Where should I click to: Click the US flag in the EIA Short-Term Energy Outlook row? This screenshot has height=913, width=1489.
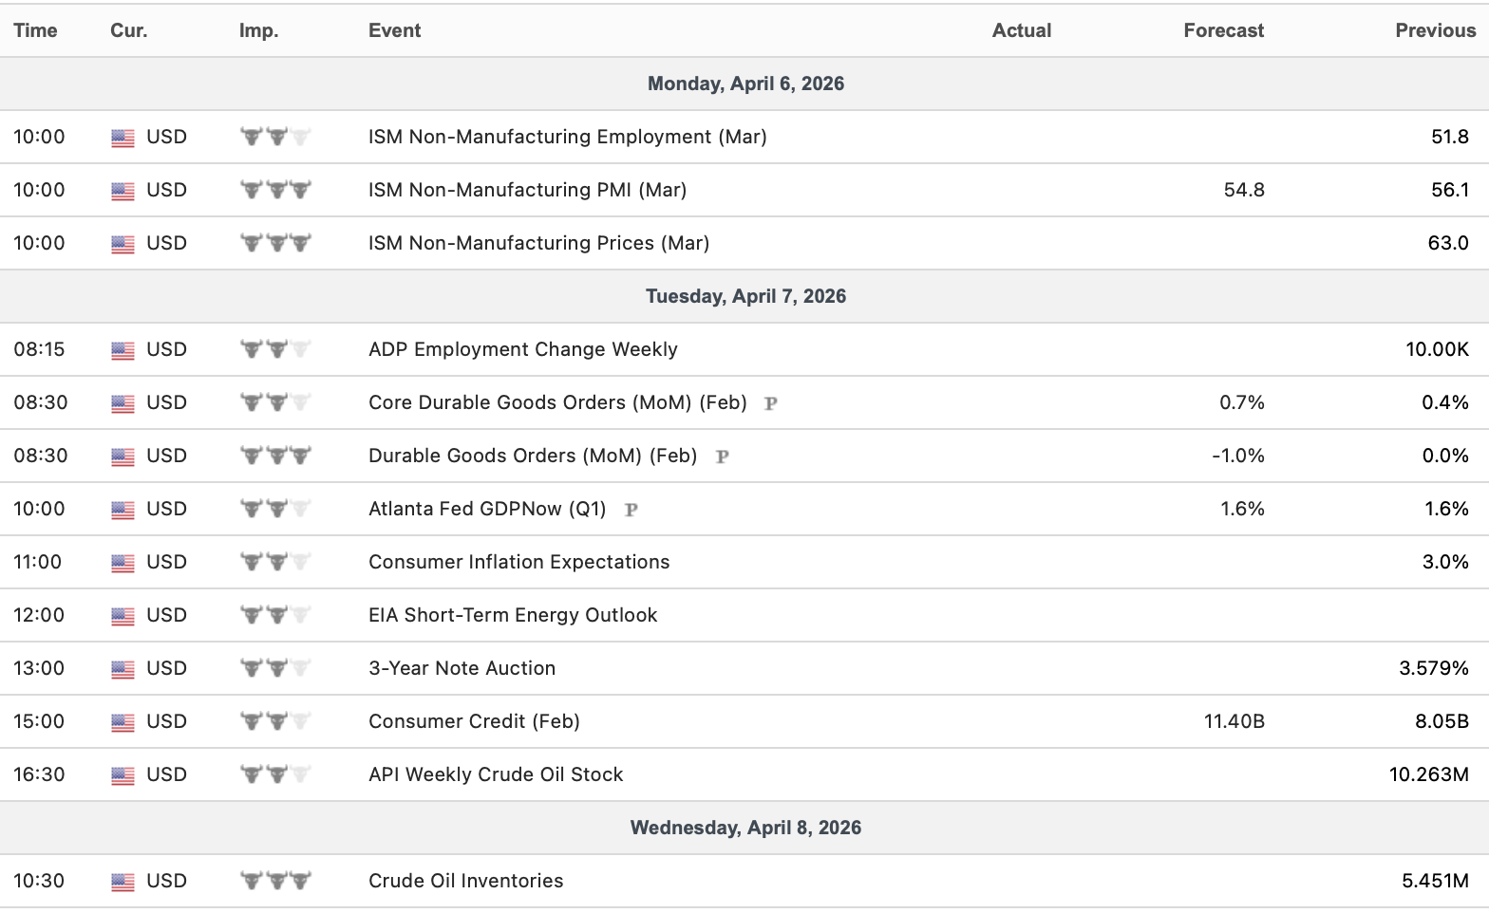pos(123,616)
